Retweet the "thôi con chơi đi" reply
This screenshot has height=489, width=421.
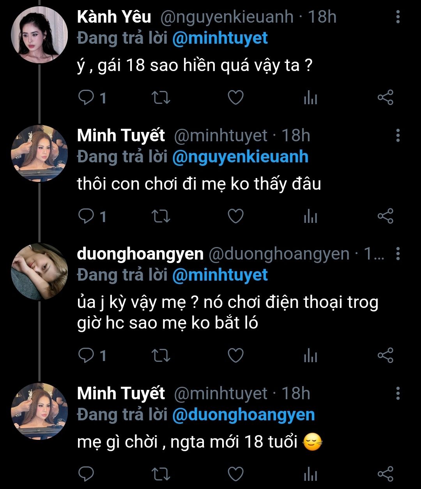[161, 216]
